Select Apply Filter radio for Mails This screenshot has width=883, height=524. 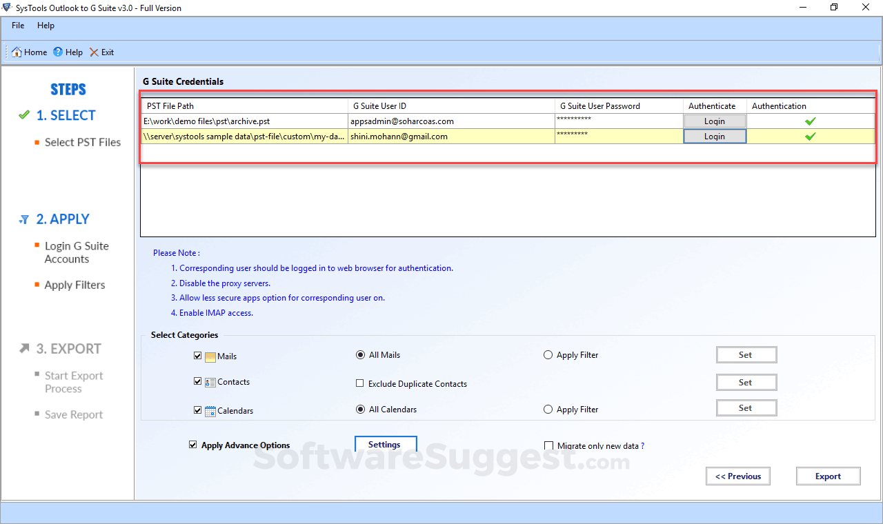(548, 355)
